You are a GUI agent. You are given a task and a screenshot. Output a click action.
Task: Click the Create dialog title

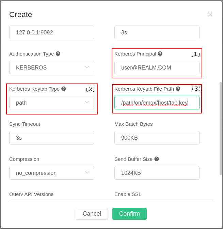point(21,15)
